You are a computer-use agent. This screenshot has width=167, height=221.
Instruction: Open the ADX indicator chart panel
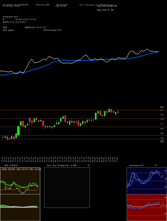pos(20,181)
